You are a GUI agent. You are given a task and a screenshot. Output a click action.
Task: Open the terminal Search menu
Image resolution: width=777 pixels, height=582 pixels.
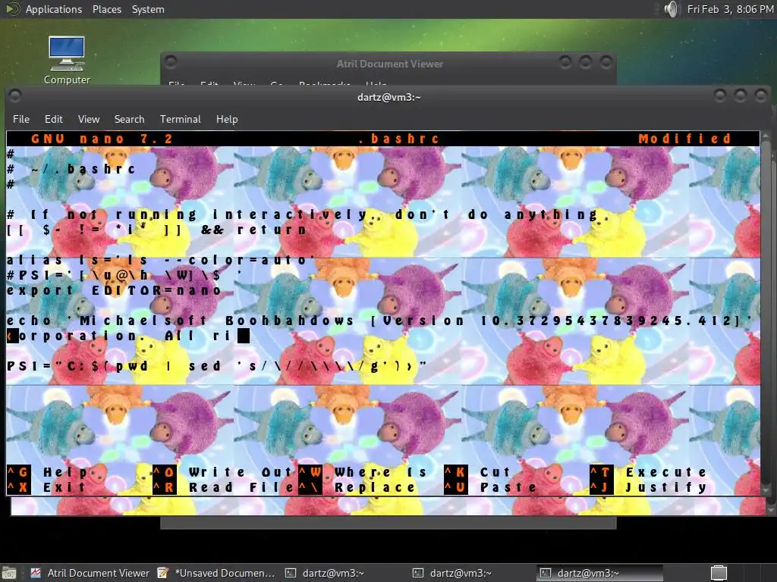click(x=129, y=119)
